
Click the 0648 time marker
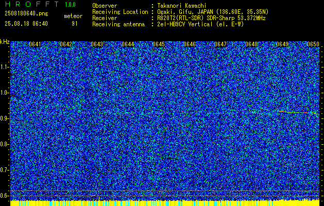point(251,44)
